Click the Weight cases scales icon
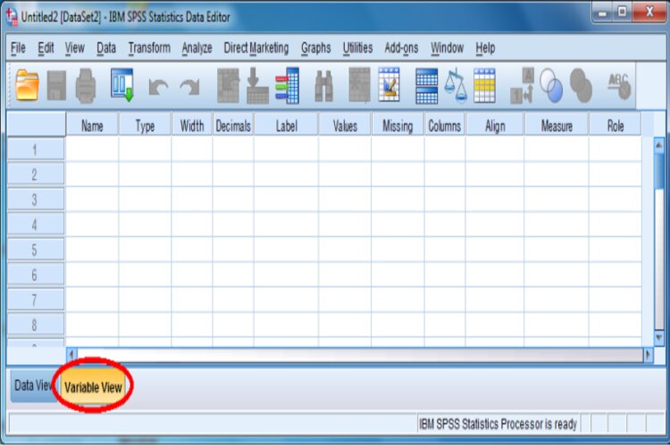The image size is (670, 446). tap(456, 86)
